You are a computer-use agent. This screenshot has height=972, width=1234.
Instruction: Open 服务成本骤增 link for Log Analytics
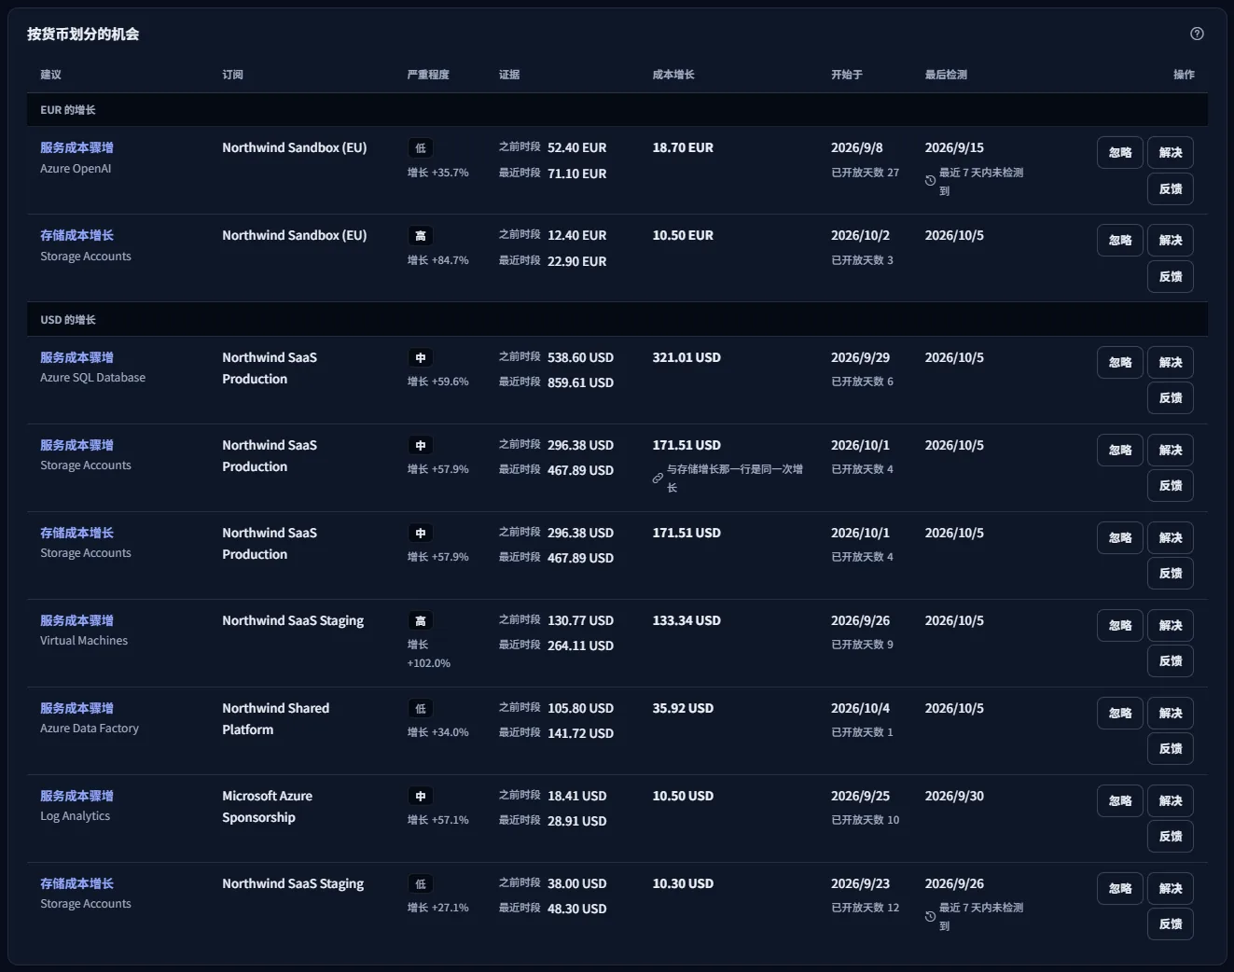[x=76, y=796]
